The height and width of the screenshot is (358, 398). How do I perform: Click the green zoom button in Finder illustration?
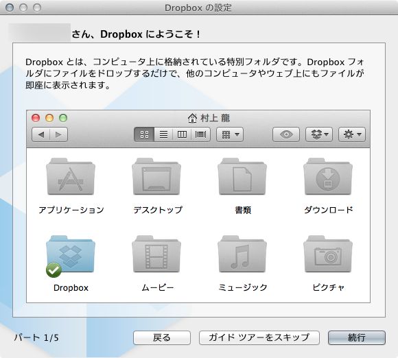point(63,118)
